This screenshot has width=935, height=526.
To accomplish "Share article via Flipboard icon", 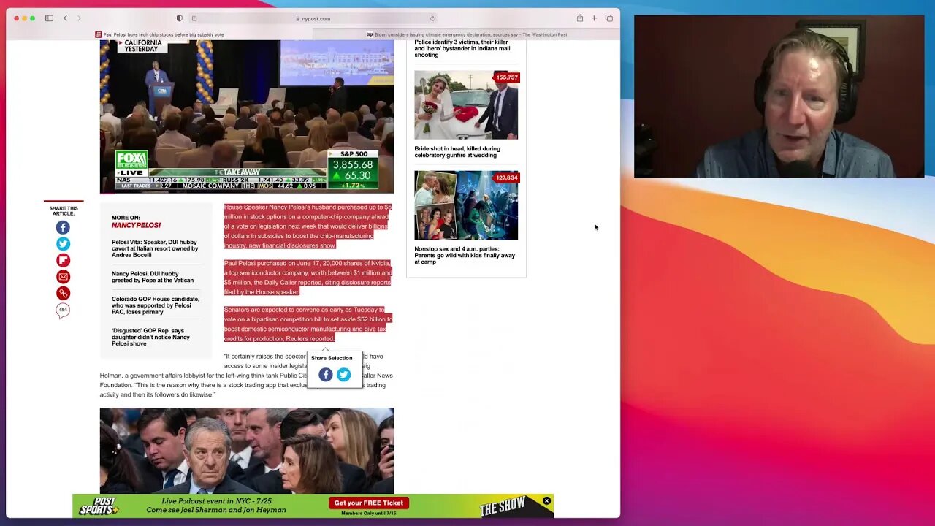I will 63,260.
